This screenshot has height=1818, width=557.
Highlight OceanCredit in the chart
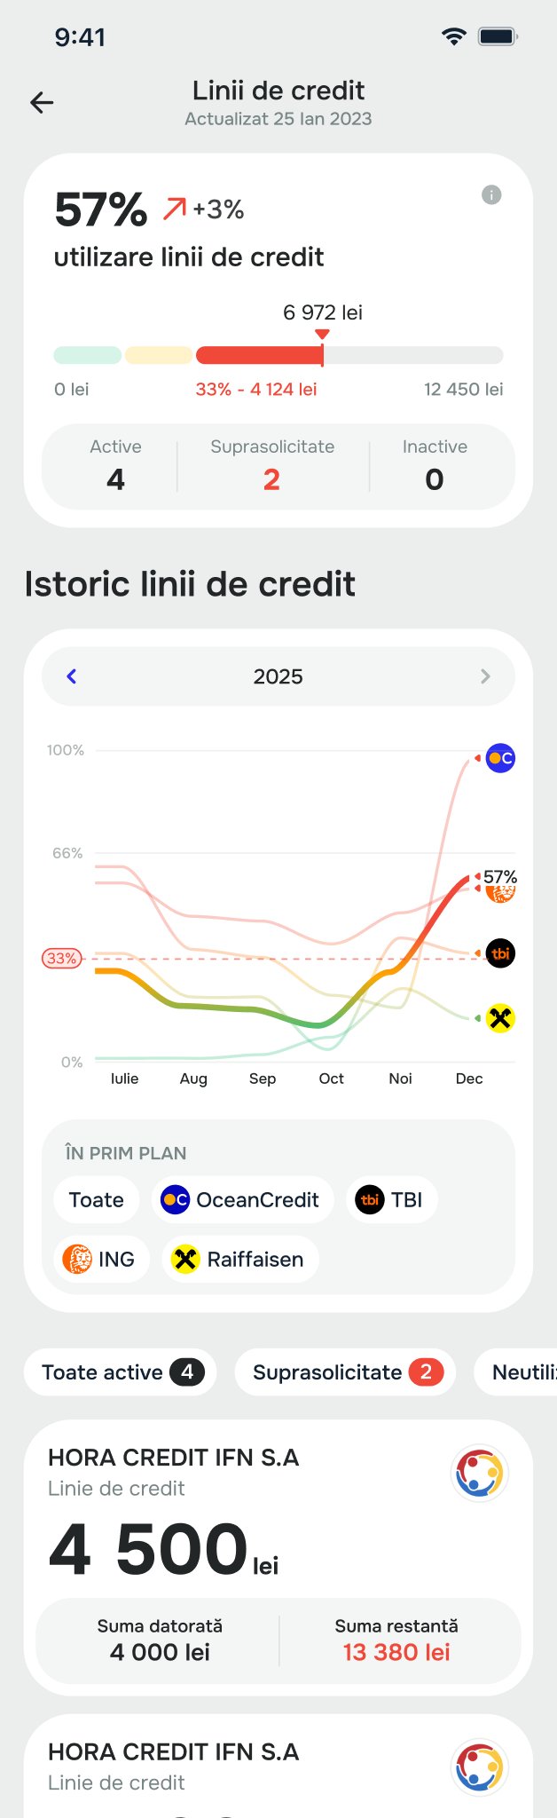point(242,1200)
